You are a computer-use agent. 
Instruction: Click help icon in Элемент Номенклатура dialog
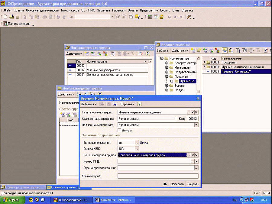pos(139,104)
